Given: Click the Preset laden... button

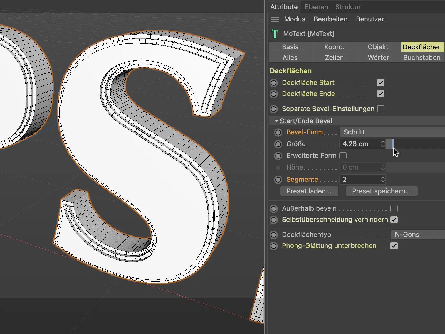Looking at the screenshot, I should tap(309, 191).
